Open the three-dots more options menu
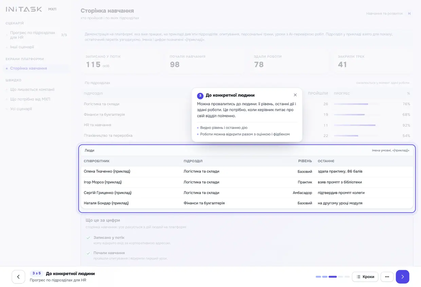The height and width of the screenshot is (287, 421). click(x=387, y=277)
